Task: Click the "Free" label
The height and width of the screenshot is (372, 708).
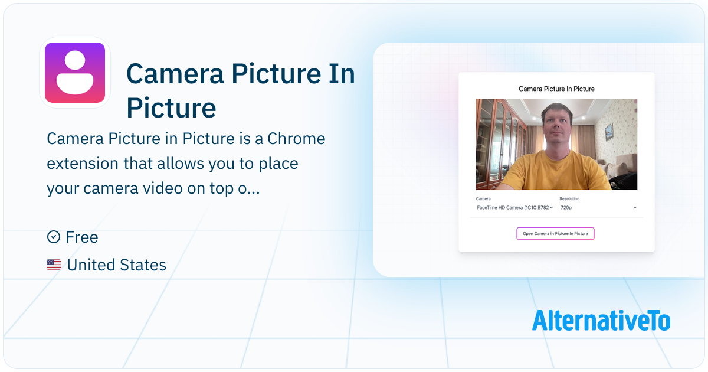Action: point(82,237)
